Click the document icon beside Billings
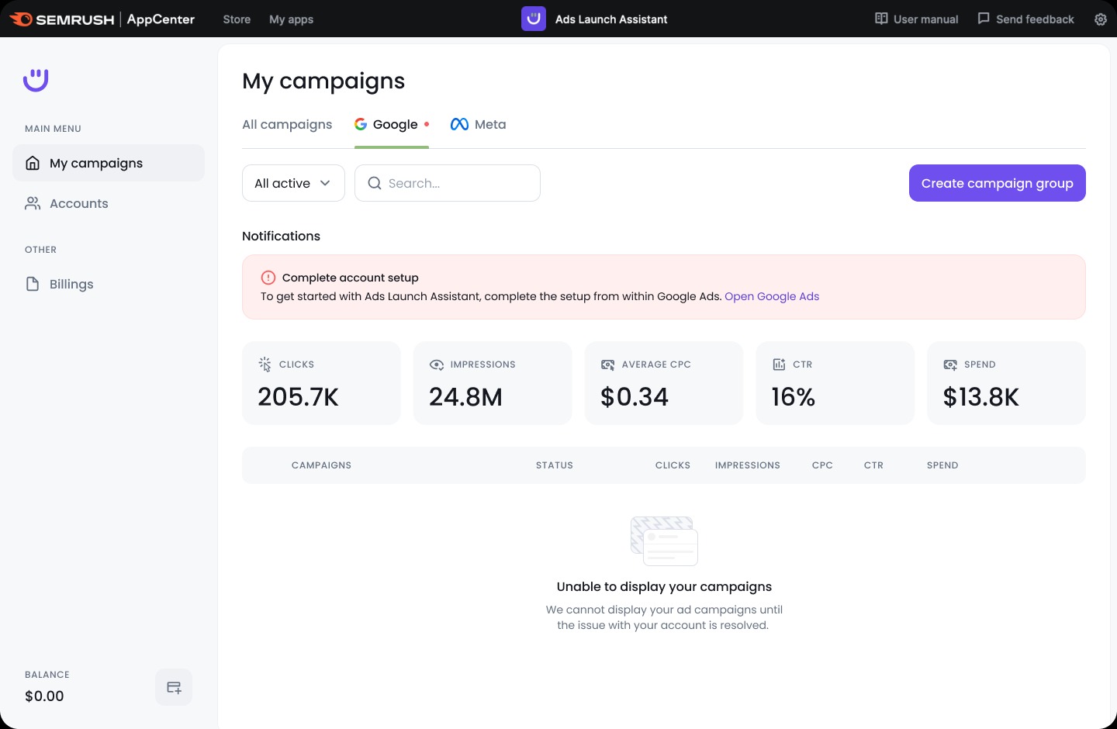The height and width of the screenshot is (729, 1117). 33,284
